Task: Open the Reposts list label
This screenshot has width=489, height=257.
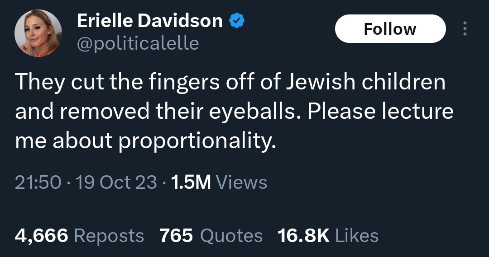Action: 109,236
